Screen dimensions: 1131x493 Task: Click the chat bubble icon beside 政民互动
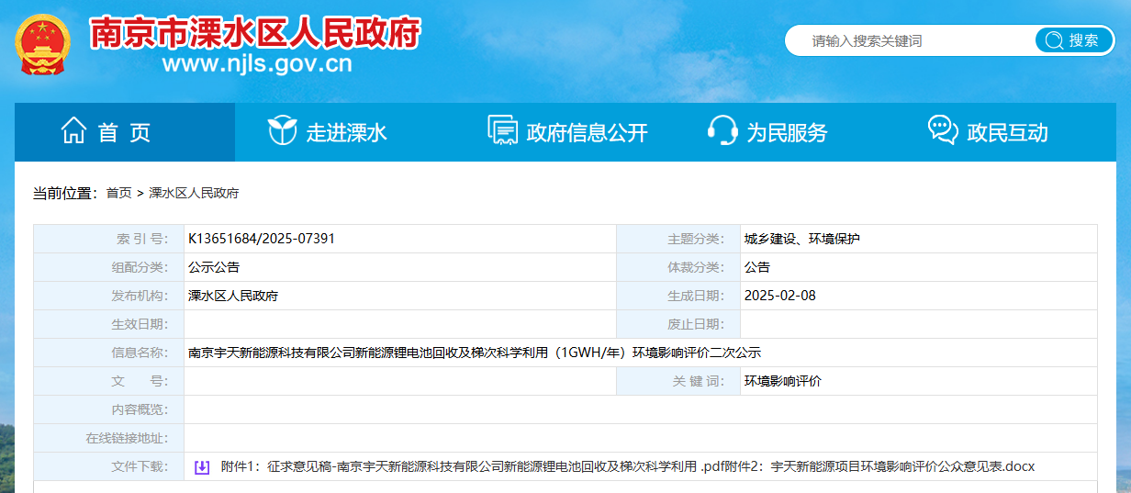point(943,131)
